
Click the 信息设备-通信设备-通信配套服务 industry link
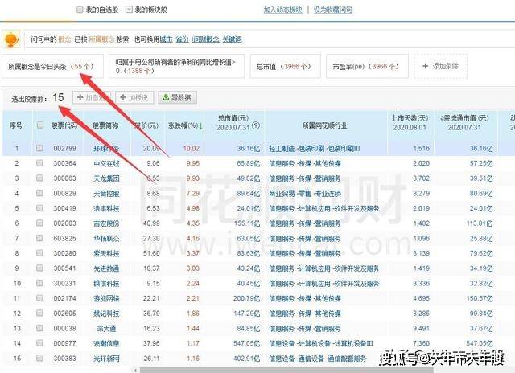click(x=317, y=359)
